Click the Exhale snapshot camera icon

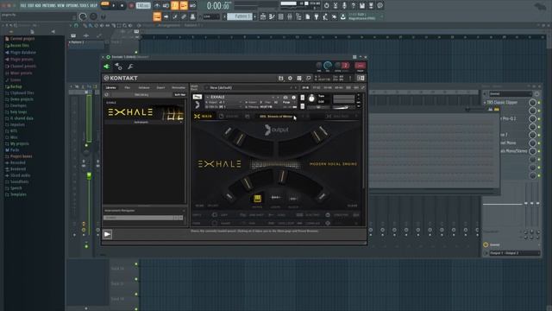pyautogui.click(x=285, y=98)
